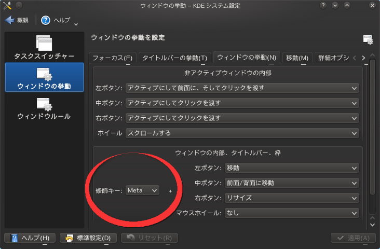Open the マウスホイール なし dropdown
Screen dimensions: 380x249
coord(291,213)
